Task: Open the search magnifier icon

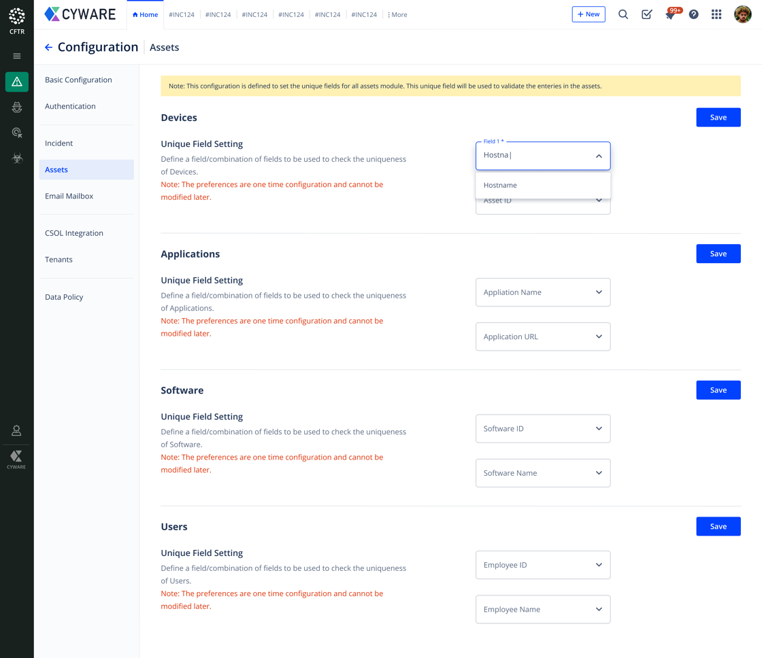Action: (x=623, y=14)
